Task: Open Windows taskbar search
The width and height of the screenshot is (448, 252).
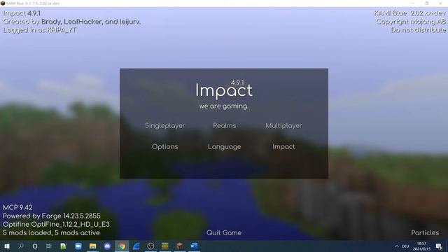Action: click(21, 246)
